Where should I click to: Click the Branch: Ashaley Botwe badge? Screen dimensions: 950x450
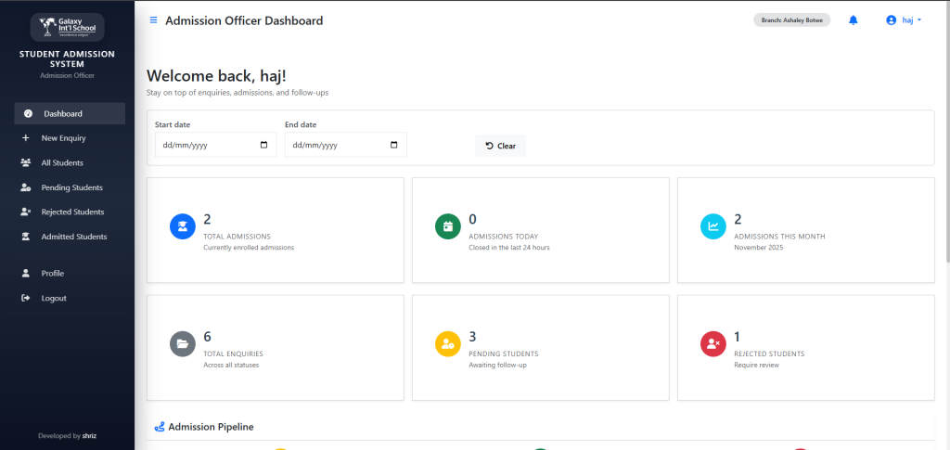[791, 20]
